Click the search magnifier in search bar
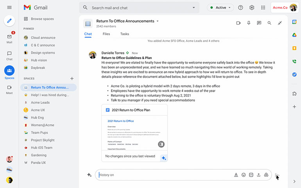Screen dimensions: 301x188 coord(85,7)
